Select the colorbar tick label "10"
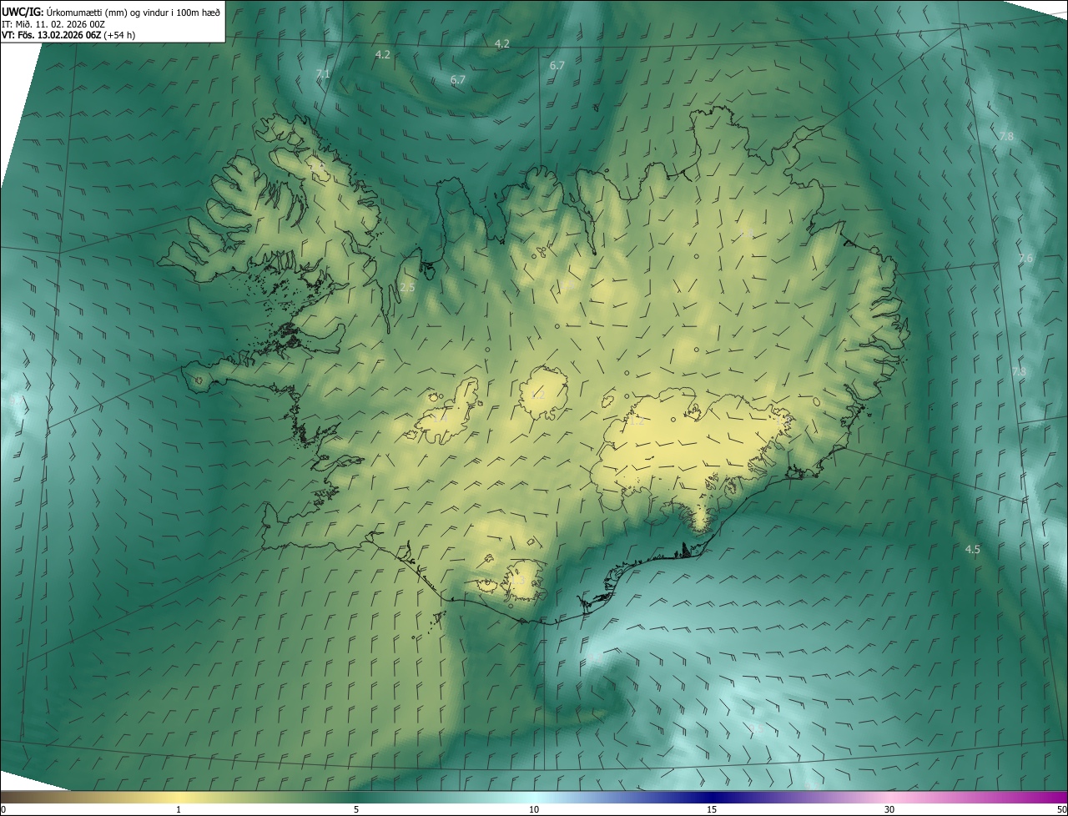The width and height of the screenshot is (1068, 816). point(534,809)
